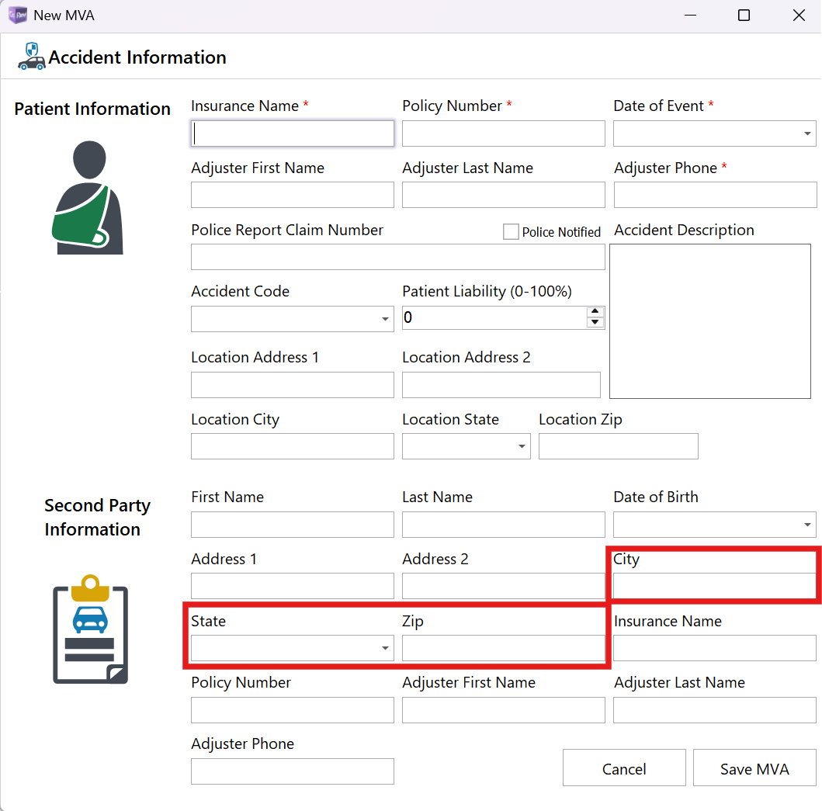Click the injured patient arm sling icon
822x811 pixels.
click(88, 198)
